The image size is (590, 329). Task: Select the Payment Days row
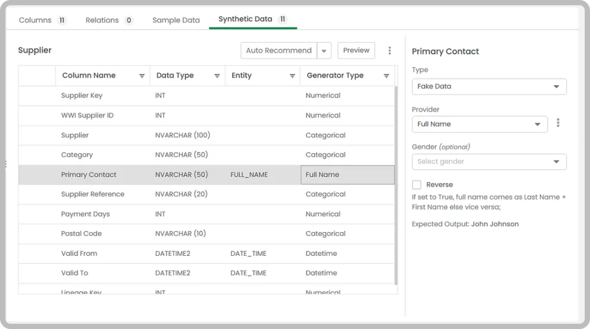(x=206, y=214)
